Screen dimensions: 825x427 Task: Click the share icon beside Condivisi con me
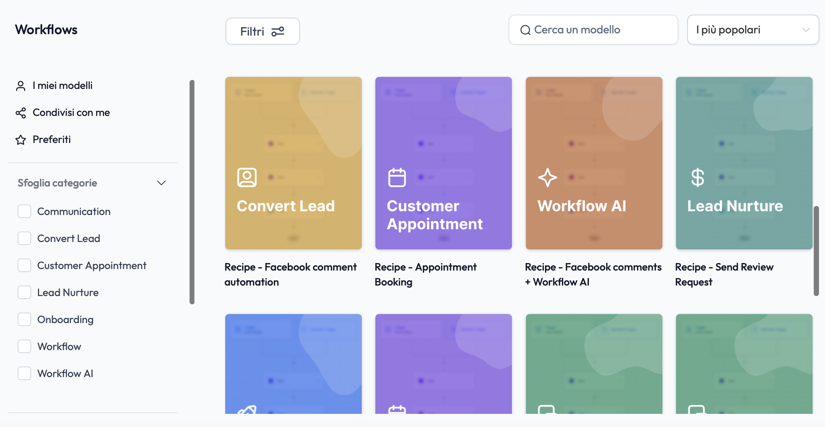[x=21, y=113]
